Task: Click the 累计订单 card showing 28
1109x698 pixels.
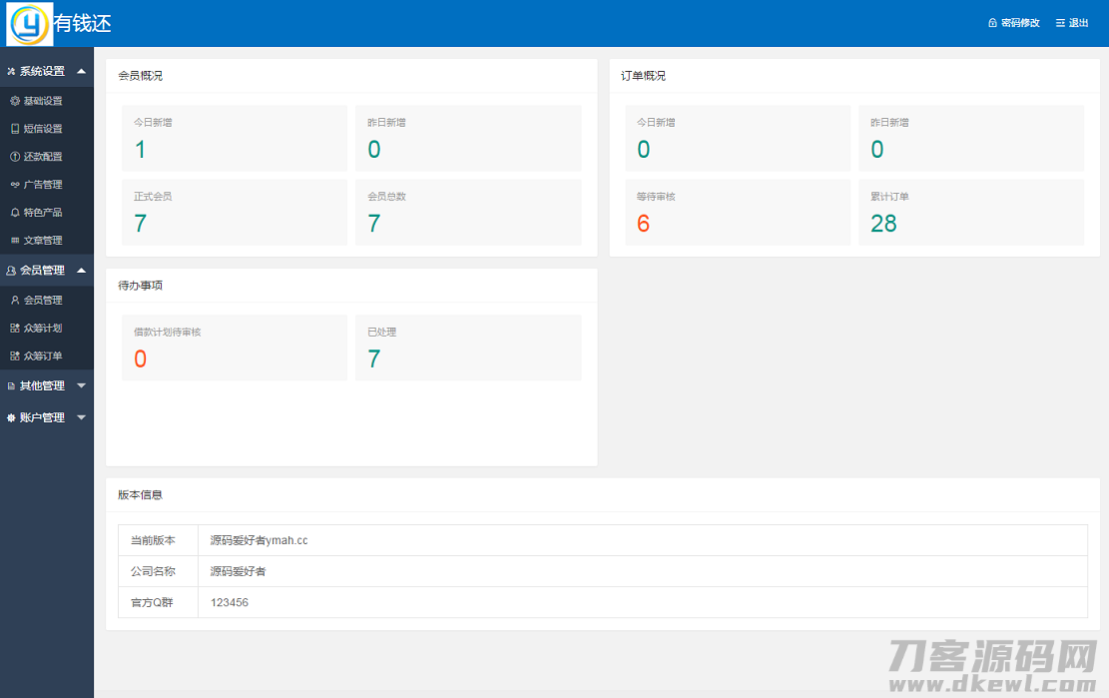Action: pyautogui.click(x=970, y=213)
